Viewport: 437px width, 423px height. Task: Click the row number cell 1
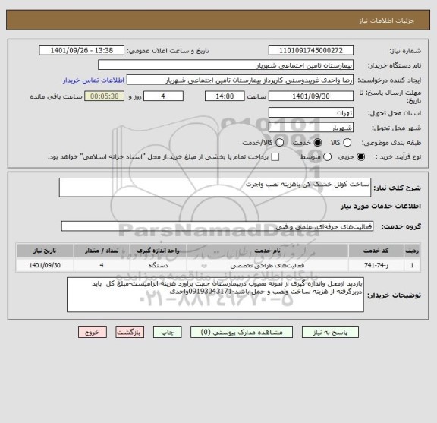coord(412,265)
